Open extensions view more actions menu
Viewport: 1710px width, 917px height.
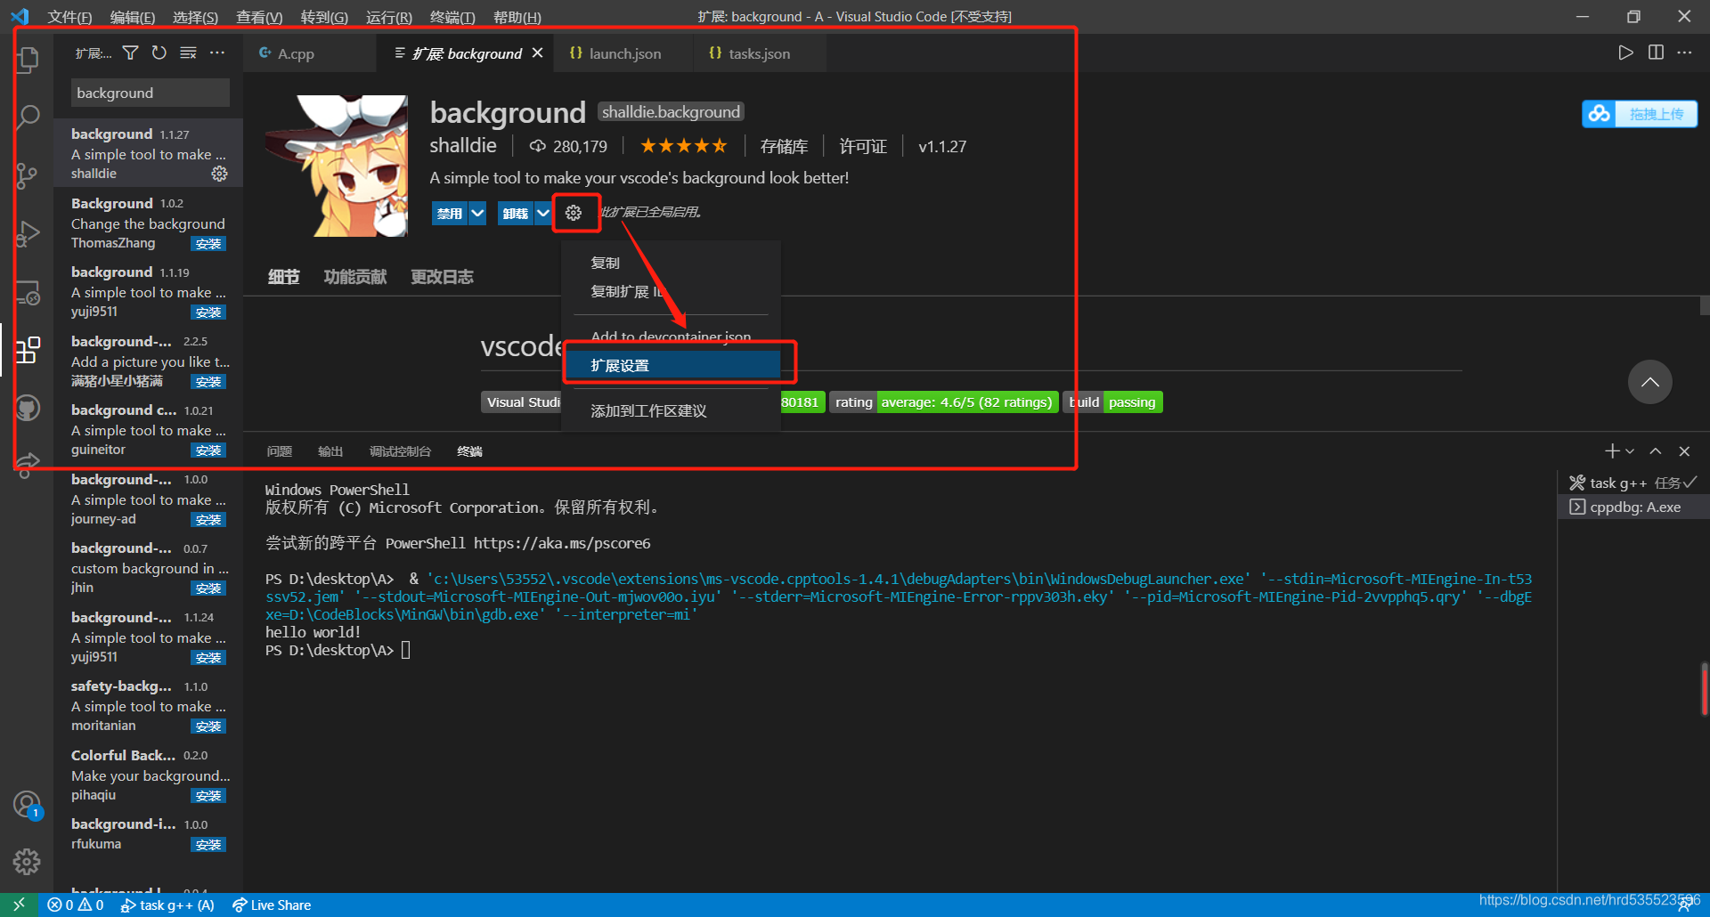pos(217,53)
